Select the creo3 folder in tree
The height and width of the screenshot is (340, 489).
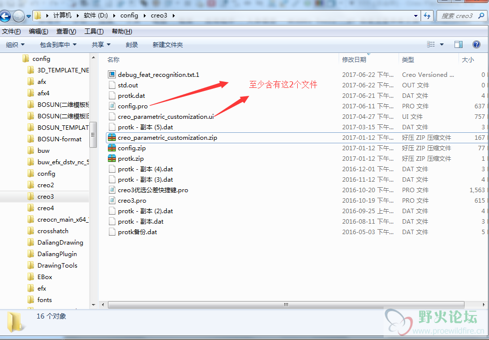pos(45,197)
